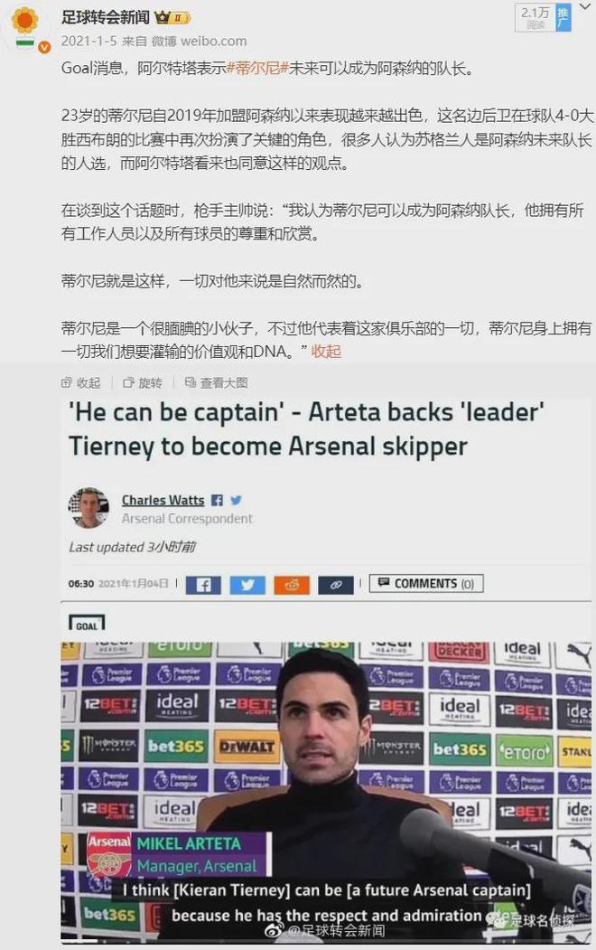Rotate the image with 旋转
This screenshot has height=950, width=596.
coord(143,383)
